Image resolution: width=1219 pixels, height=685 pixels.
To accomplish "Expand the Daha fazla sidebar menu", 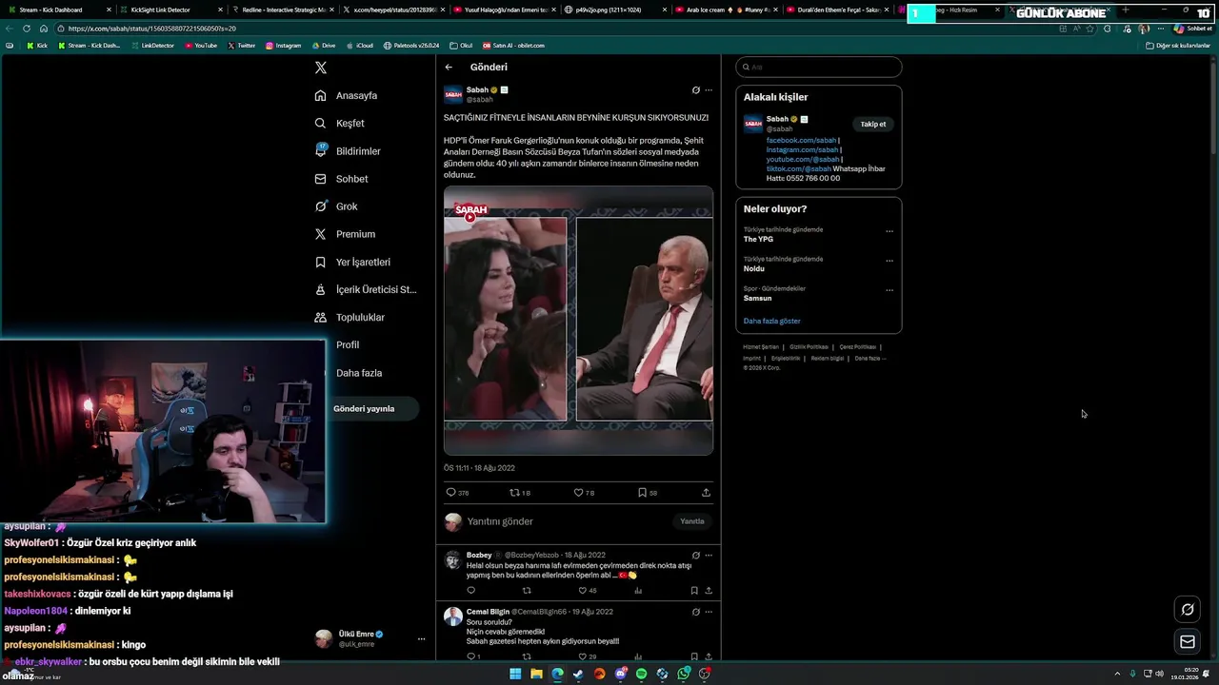I will tap(358, 373).
